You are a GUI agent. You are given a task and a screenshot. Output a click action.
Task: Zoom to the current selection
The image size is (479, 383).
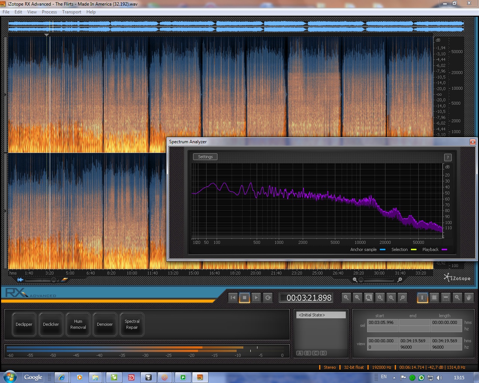point(380,298)
